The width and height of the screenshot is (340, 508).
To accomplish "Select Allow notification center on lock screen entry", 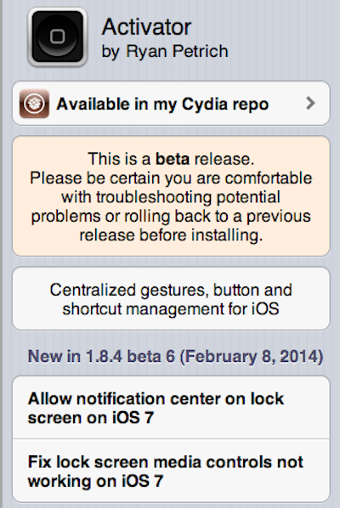I will [171, 408].
